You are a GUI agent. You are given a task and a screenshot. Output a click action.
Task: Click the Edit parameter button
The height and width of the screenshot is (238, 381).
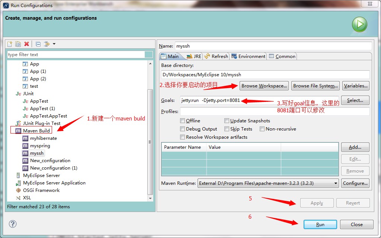tap(355, 159)
